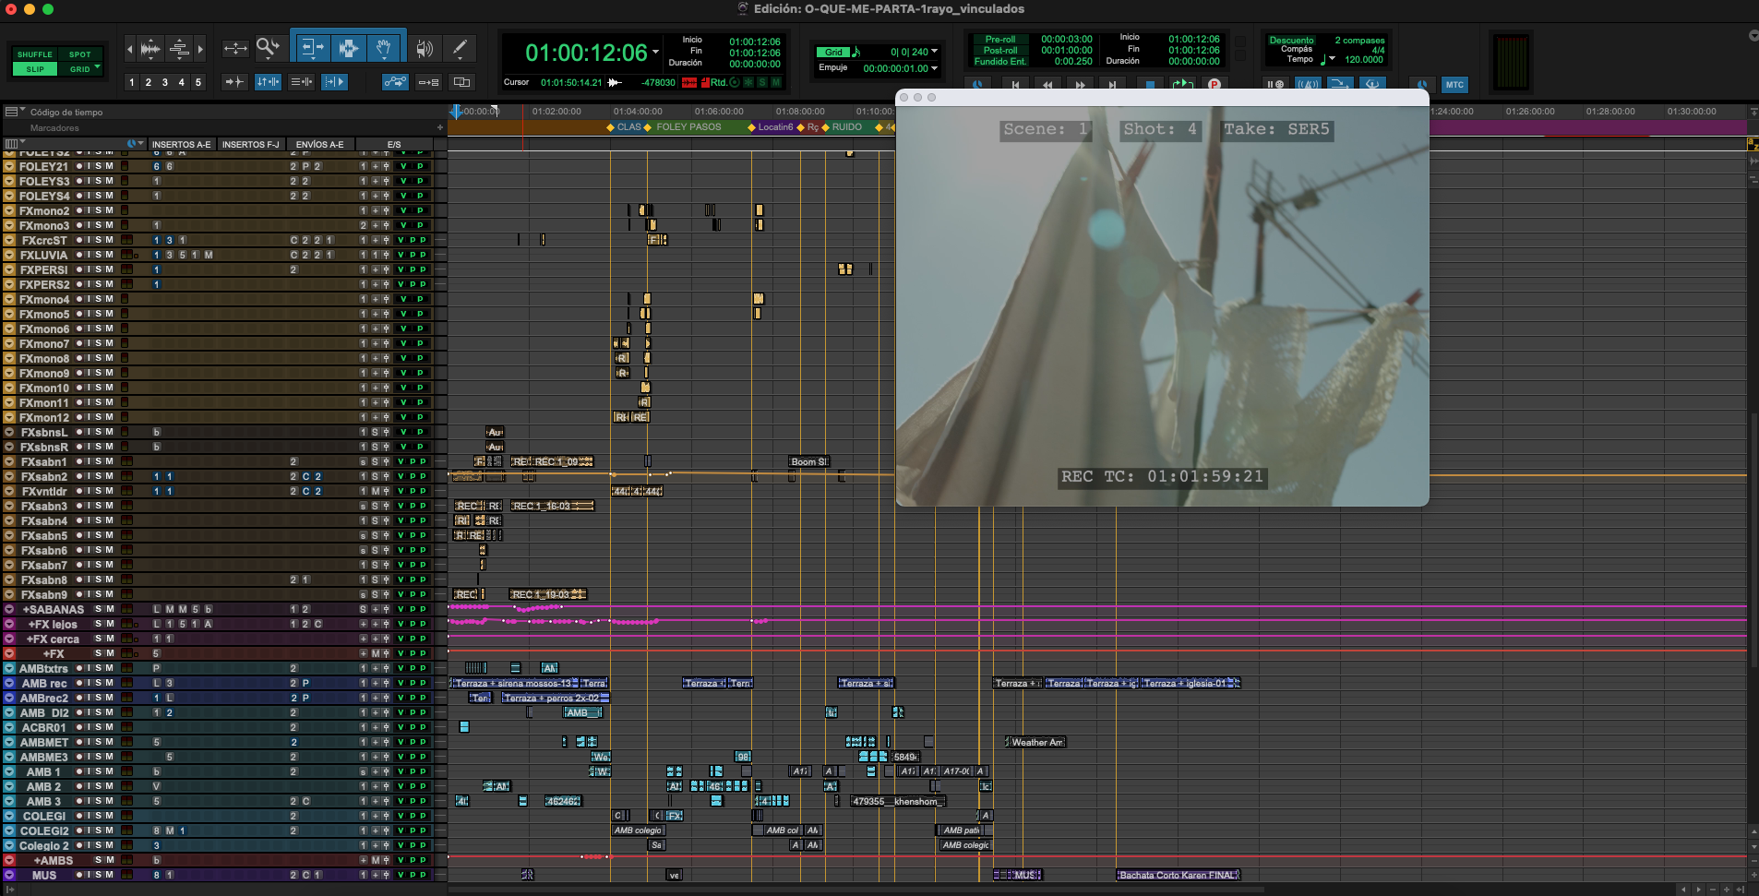Toggle the Pre-roll button
Viewport: 1759px width, 896px height.
(999, 40)
